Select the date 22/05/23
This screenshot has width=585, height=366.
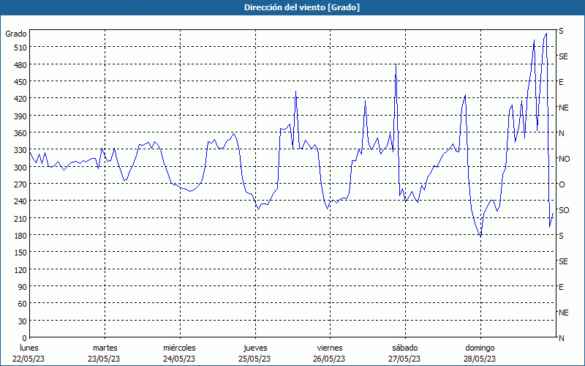point(29,359)
